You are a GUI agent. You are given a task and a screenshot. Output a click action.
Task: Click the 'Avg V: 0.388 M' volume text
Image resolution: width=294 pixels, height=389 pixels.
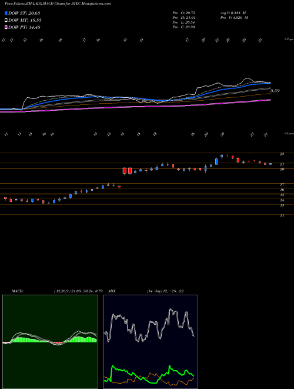click(x=232, y=12)
